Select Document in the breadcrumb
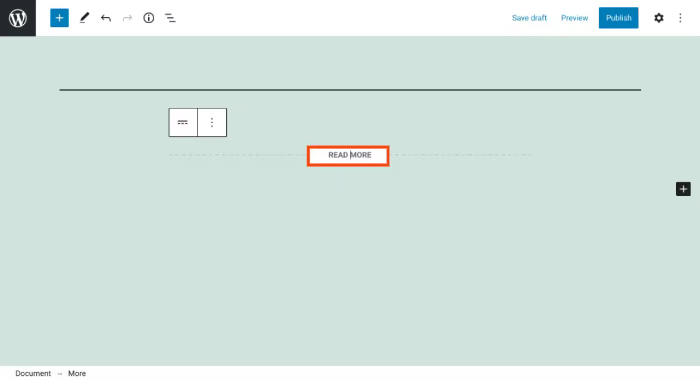The width and height of the screenshot is (700, 380). click(x=33, y=373)
